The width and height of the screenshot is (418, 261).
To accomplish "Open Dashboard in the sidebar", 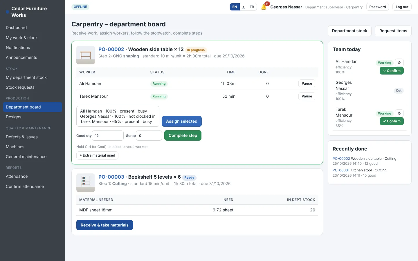I will tap(33, 28).
